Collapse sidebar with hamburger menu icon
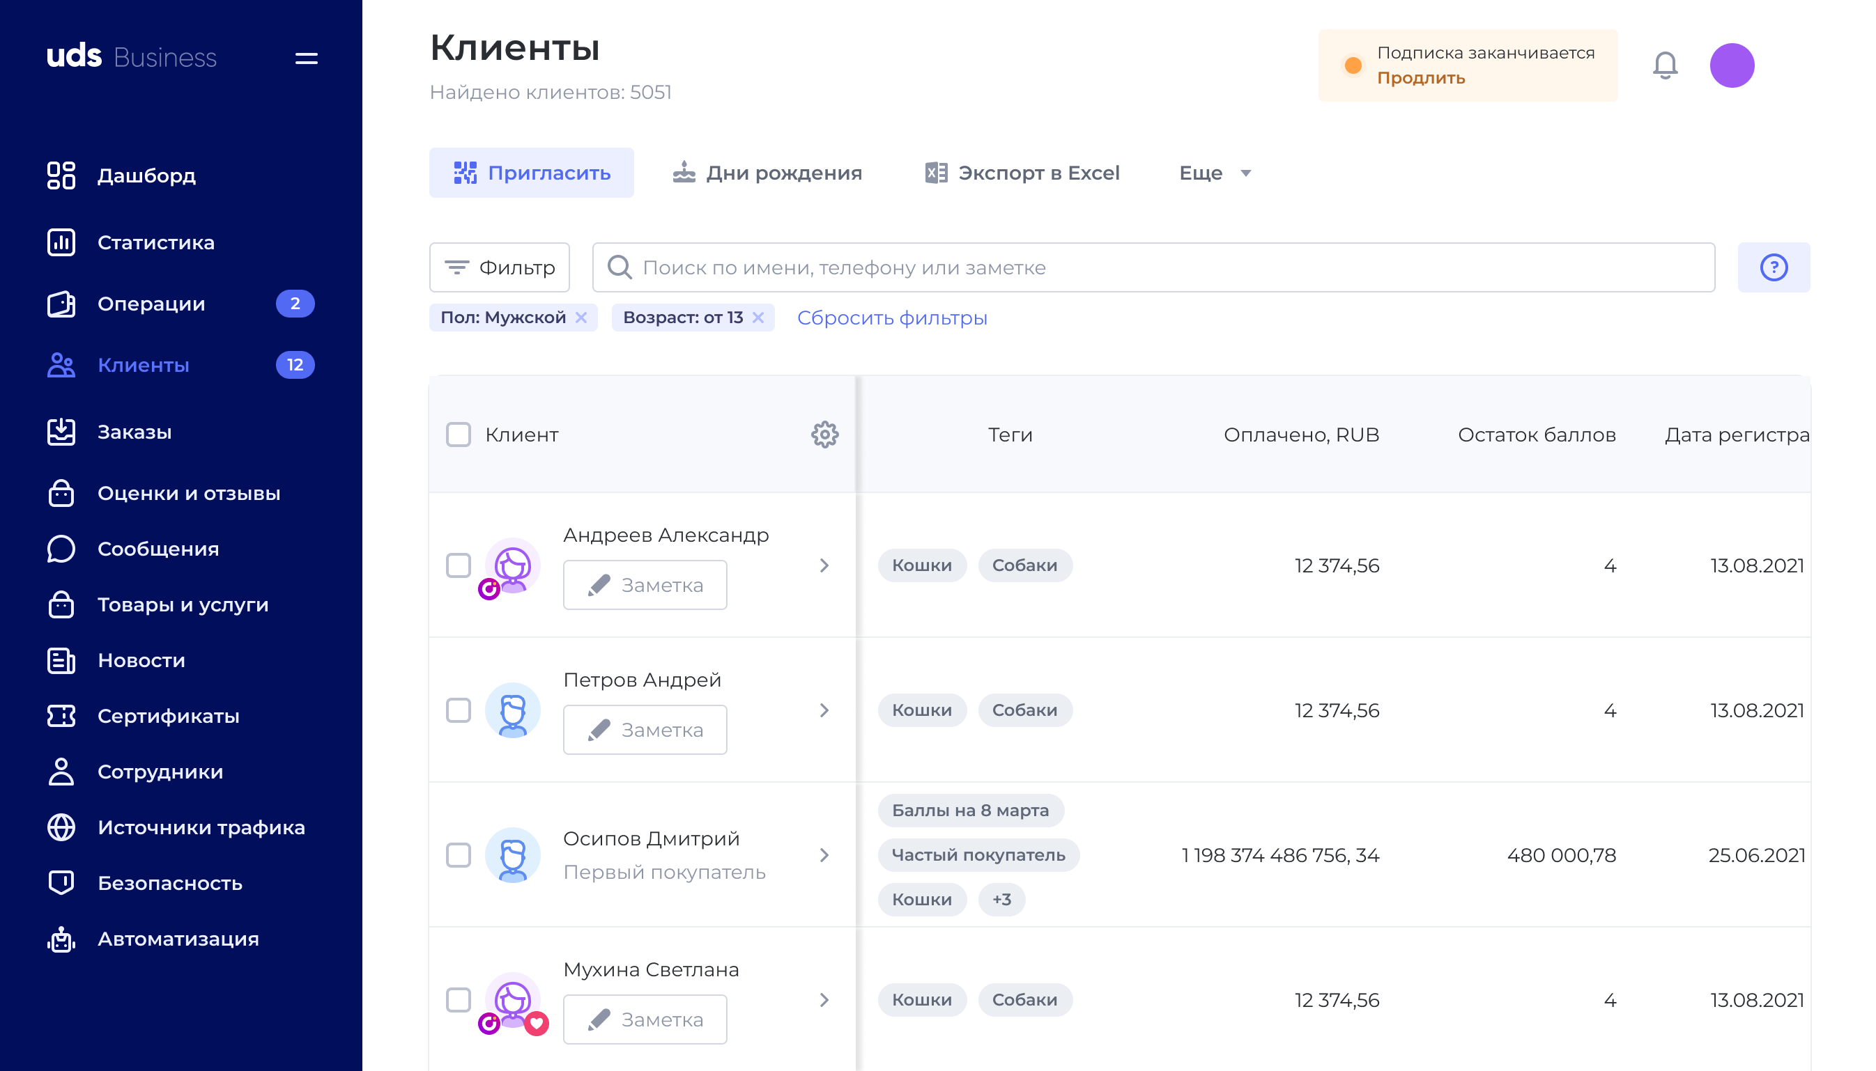Viewport: 1876px width, 1071px height. pyautogui.click(x=306, y=58)
